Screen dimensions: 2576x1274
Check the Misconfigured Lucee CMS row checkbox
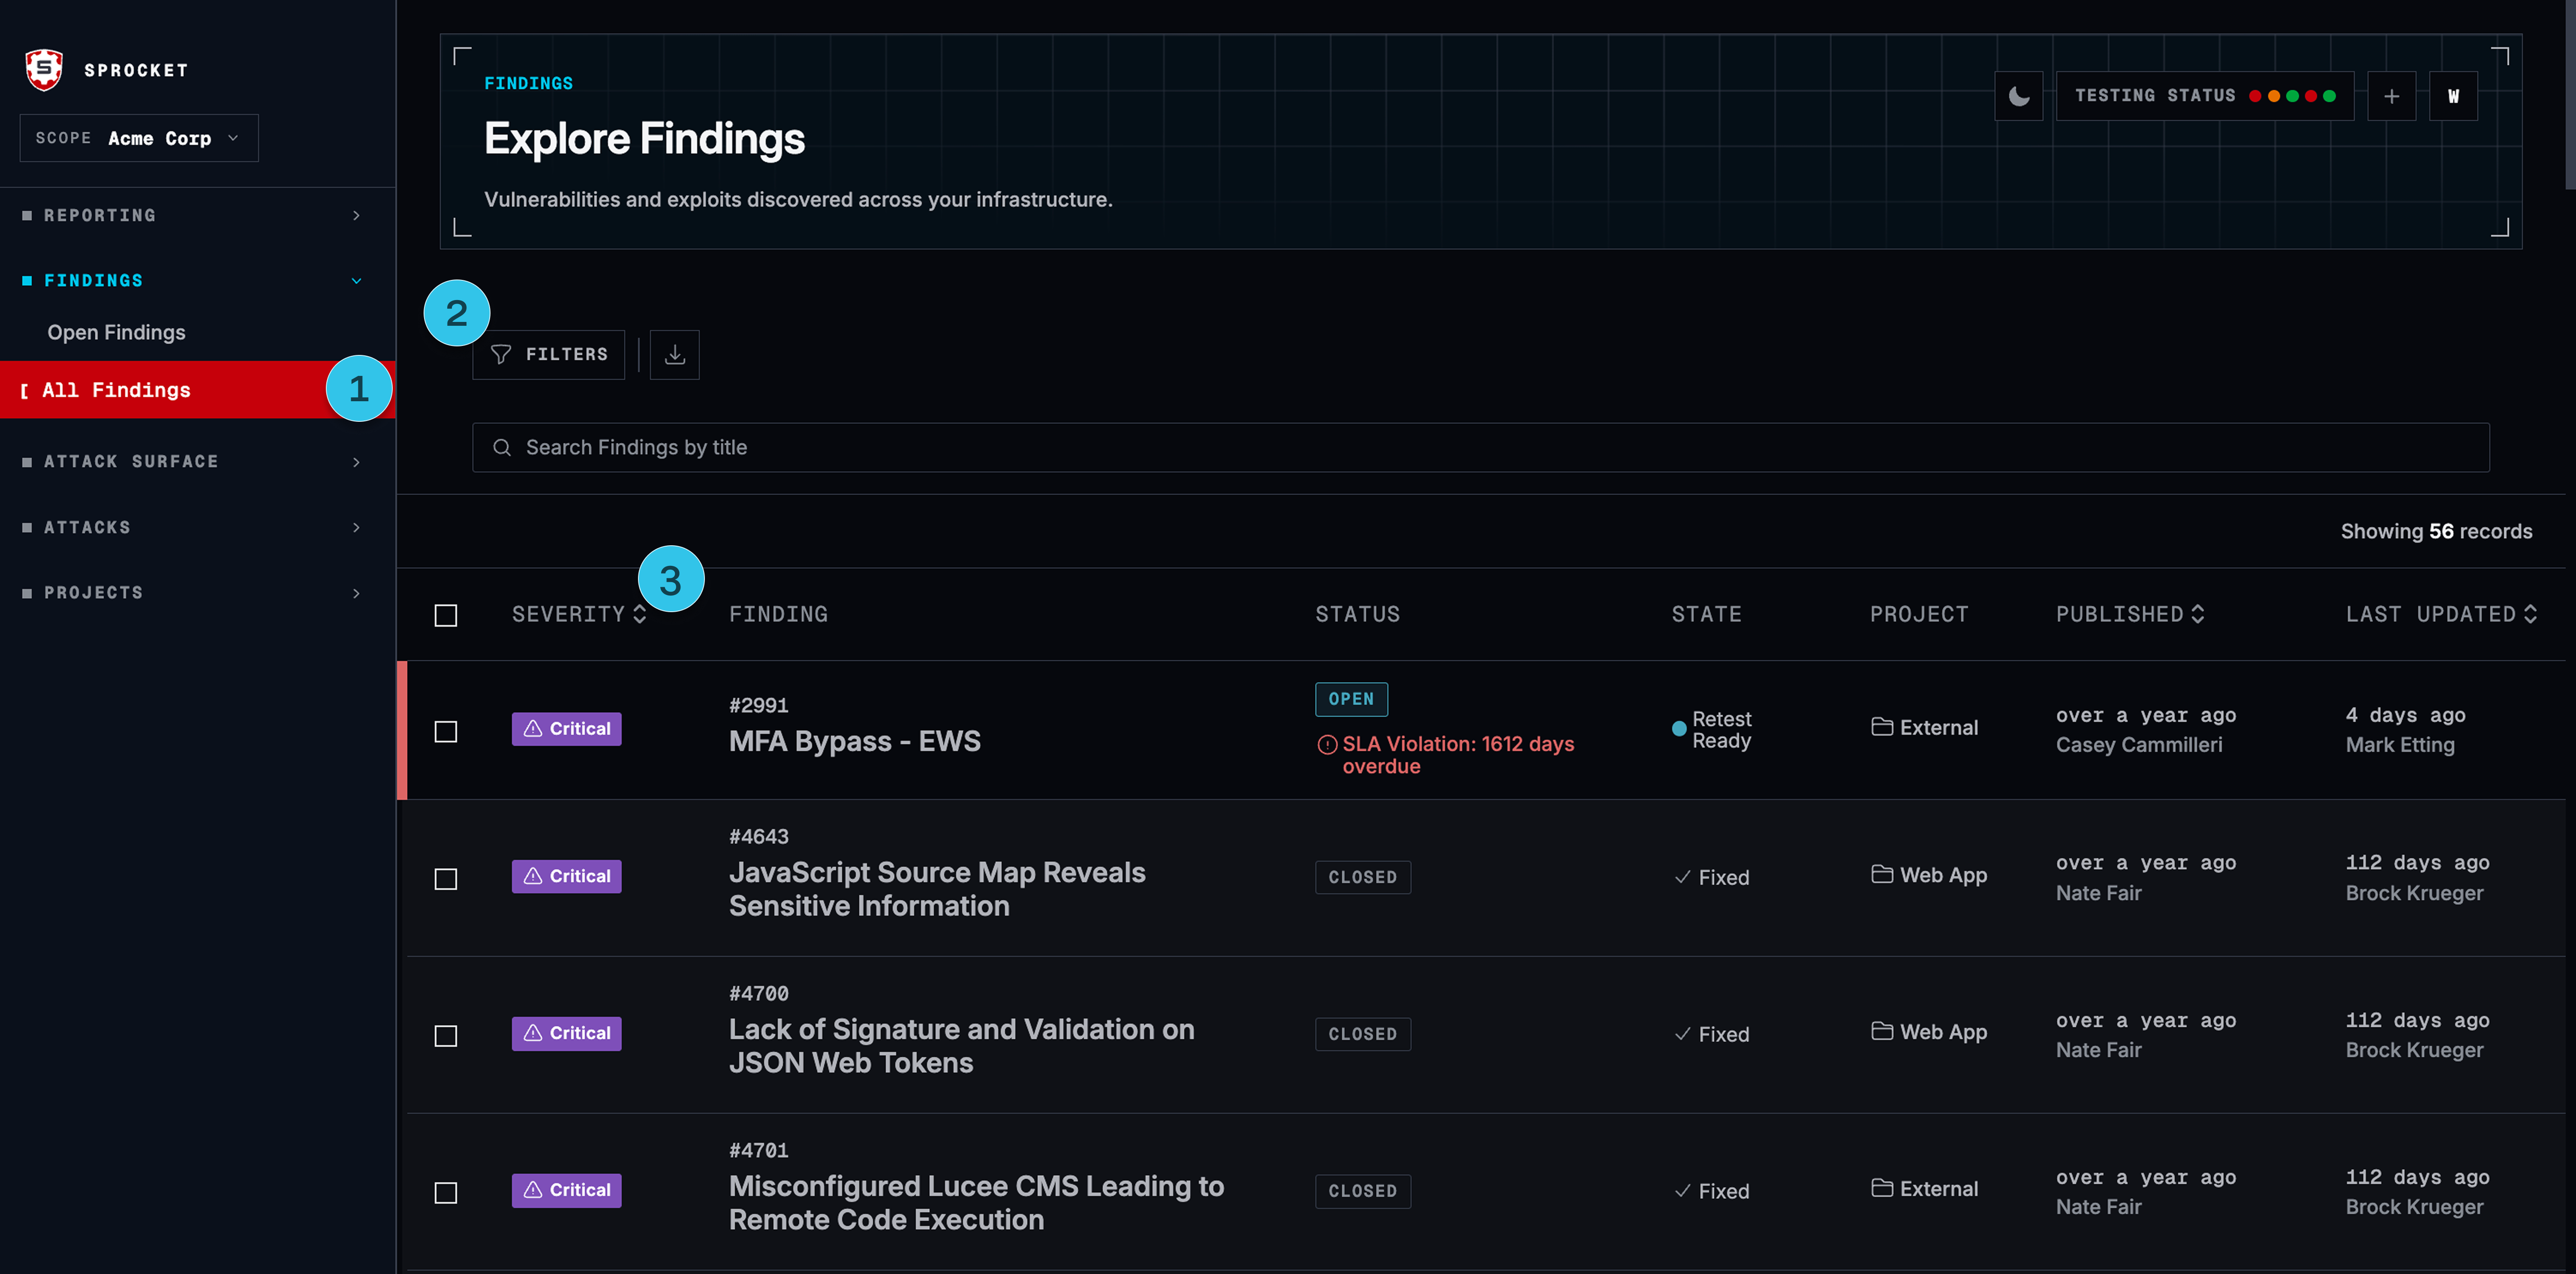[446, 1193]
